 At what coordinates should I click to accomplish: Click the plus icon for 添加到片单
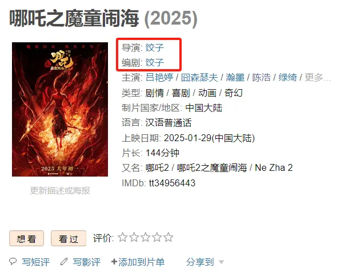pos(114,262)
